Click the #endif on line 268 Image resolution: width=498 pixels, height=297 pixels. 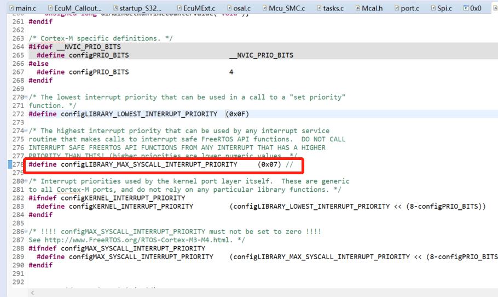[40, 80]
